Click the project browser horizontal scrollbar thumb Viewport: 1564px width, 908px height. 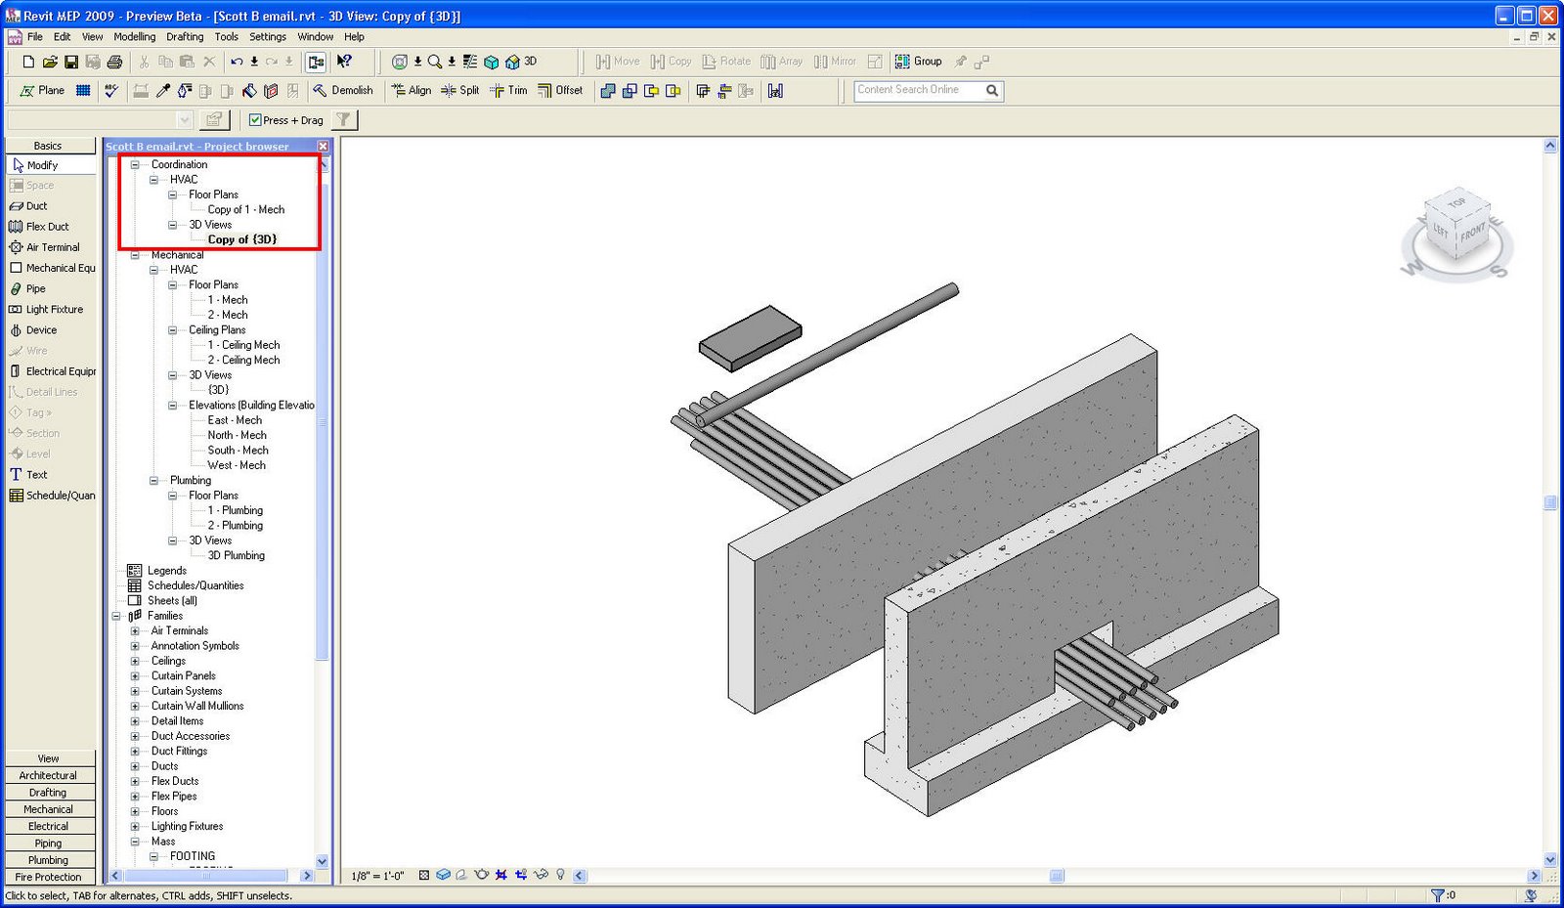pyautogui.click(x=208, y=876)
